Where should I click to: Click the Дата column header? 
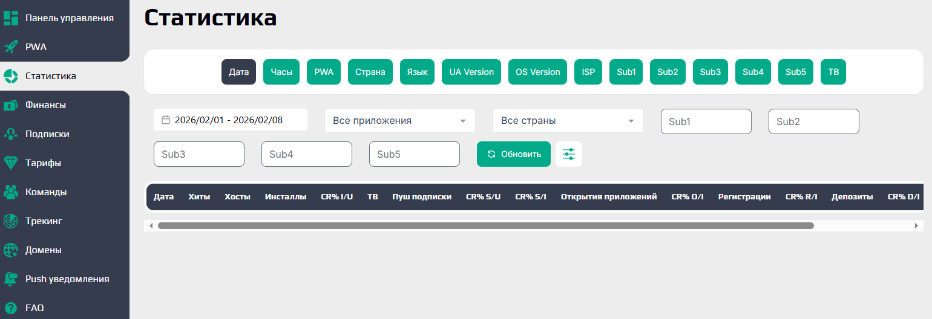tap(163, 197)
